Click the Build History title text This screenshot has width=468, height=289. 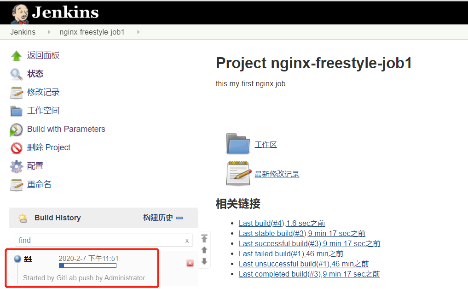click(58, 218)
